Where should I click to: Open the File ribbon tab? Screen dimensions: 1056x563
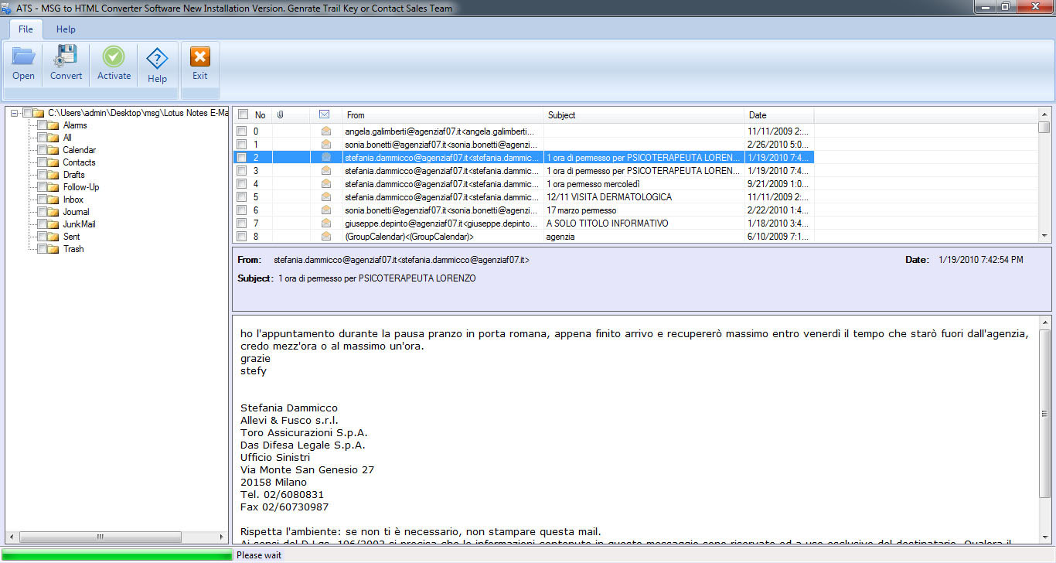click(x=26, y=29)
